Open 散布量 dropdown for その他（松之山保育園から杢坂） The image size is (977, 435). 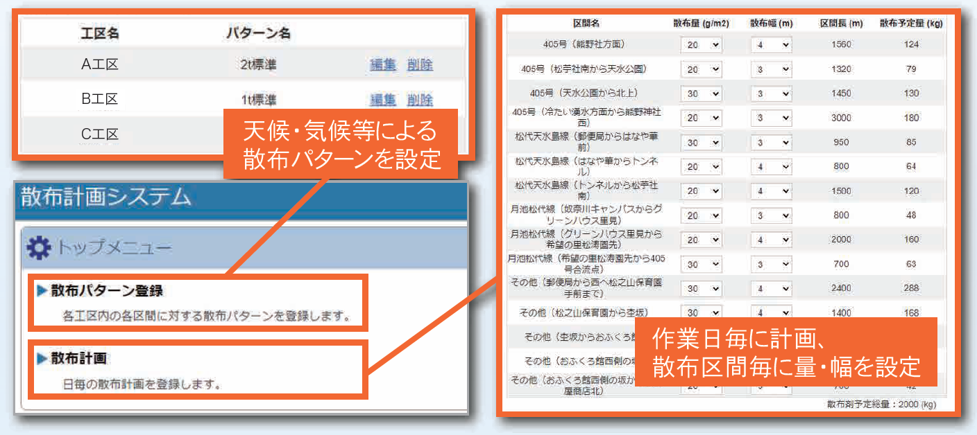(x=701, y=312)
